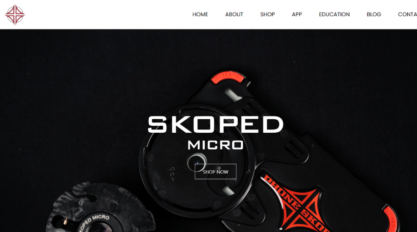This screenshot has width=417, height=232.
Task: Open the SHOP menu item
Action: 267,14
